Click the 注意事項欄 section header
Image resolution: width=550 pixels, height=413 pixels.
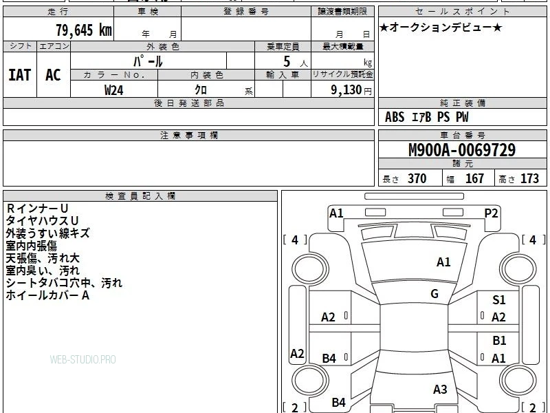click(x=188, y=135)
